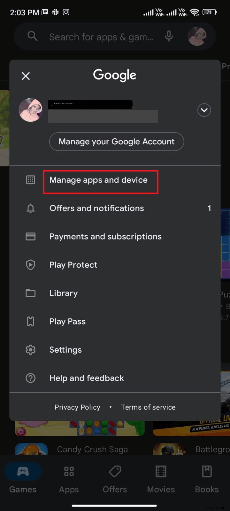Open Play Protect
The image size is (230, 511).
tap(73, 265)
